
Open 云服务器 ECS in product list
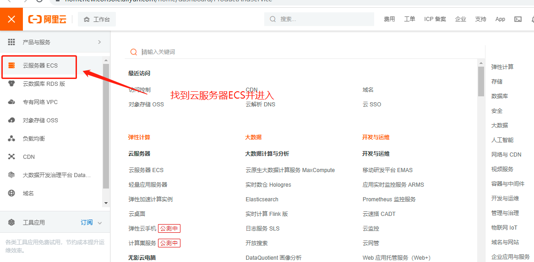point(146,170)
